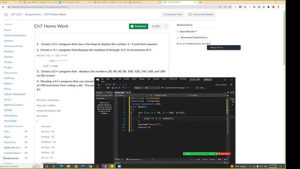Open Home in course navigation

click(7, 30)
